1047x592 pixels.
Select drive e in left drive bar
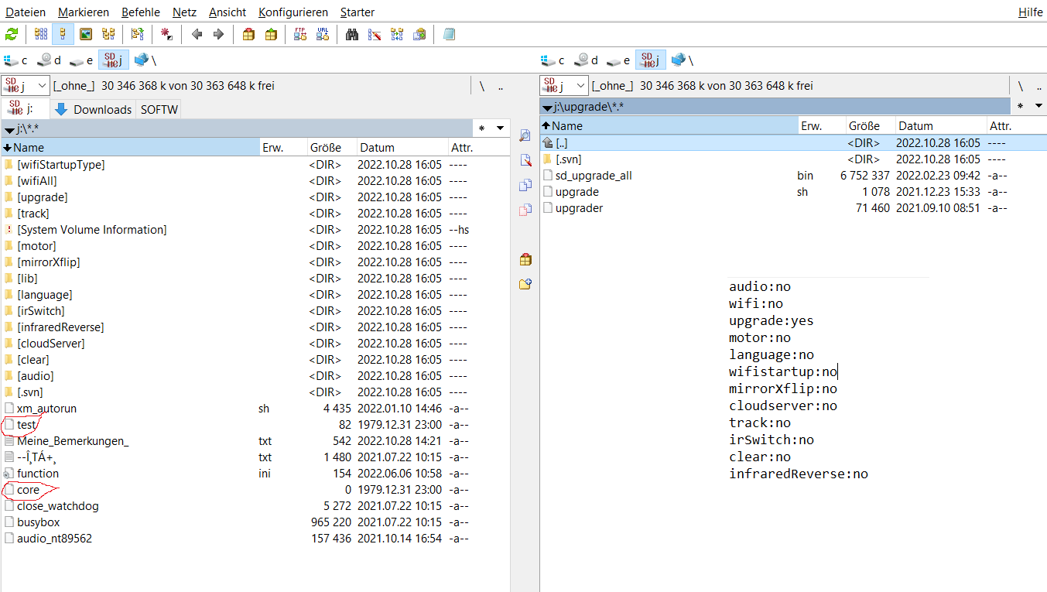point(81,60)
